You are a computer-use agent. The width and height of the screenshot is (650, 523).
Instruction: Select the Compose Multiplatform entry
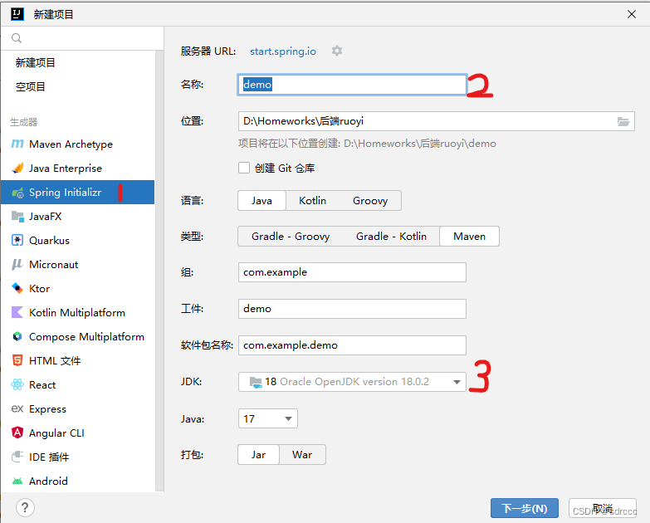pos(77,336)
